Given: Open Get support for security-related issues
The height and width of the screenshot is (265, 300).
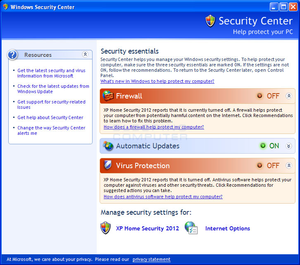Looking at the screenshot, I should click(51, 105).
